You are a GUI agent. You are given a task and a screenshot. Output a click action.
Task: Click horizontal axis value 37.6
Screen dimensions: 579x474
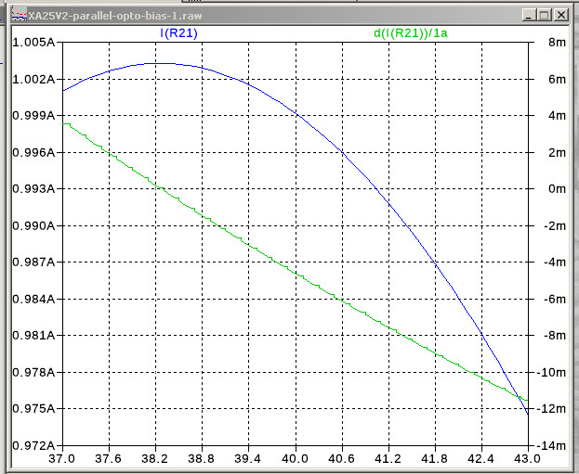pyautogui.click(x=108, y=459)
